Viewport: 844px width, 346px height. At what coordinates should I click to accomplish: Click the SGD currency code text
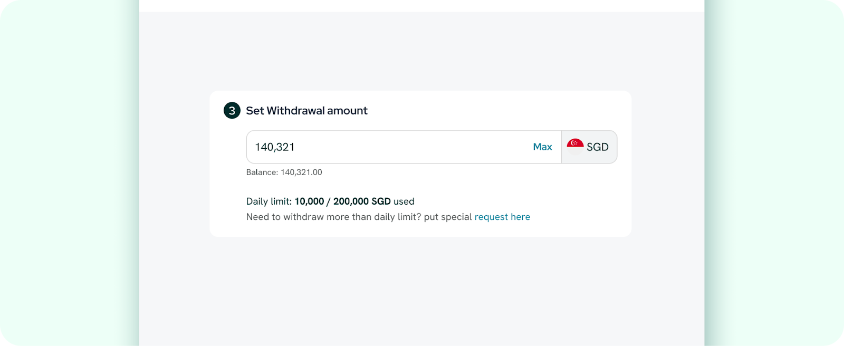tap(598, 147)
